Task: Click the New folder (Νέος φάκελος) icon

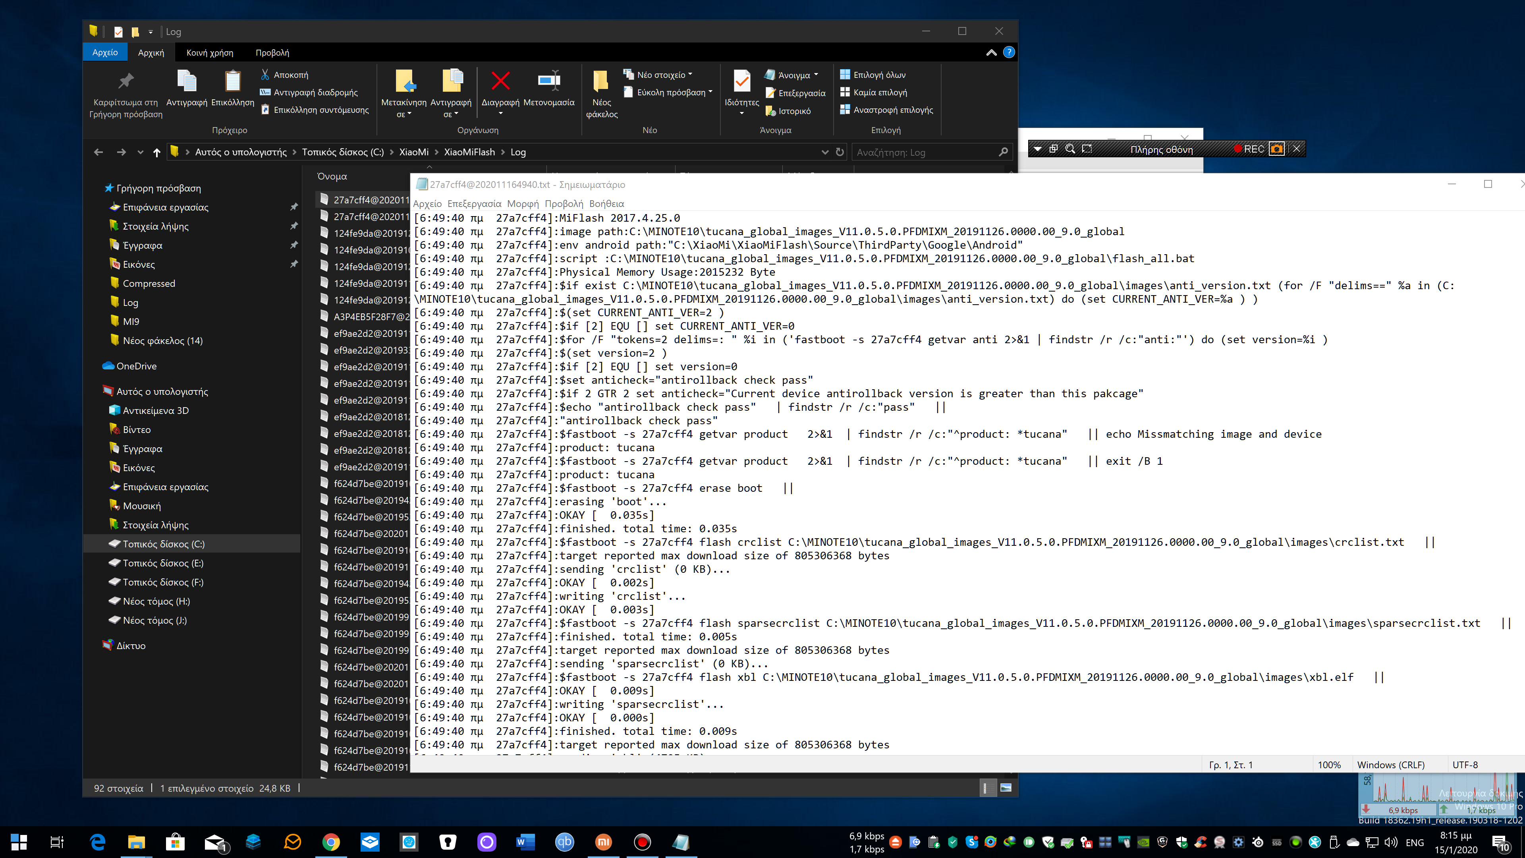Action: click(601, 81)
